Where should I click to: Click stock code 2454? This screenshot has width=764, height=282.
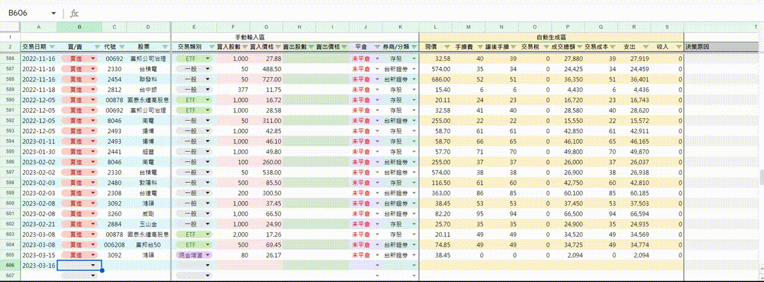click(114, 79)
